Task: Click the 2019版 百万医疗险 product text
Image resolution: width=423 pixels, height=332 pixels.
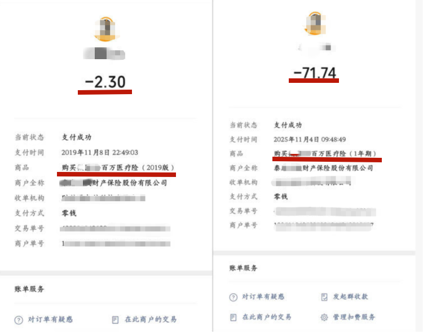Action: pyautogui.click(x=118, y=168)
